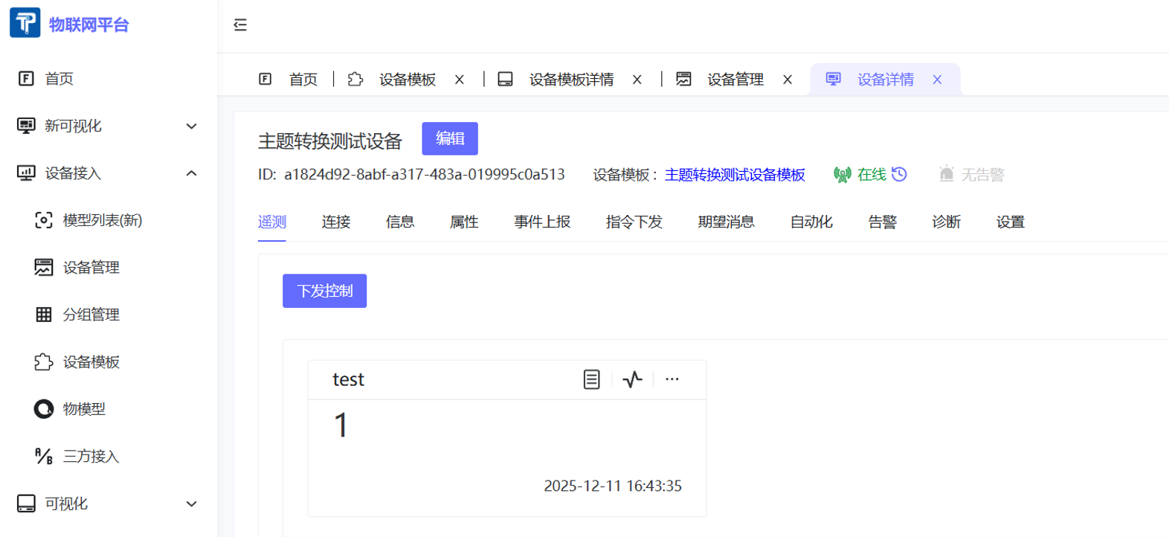The image size is (1169, 537).
Task: Click the 下发控制 button
Action: click(324, 291)
